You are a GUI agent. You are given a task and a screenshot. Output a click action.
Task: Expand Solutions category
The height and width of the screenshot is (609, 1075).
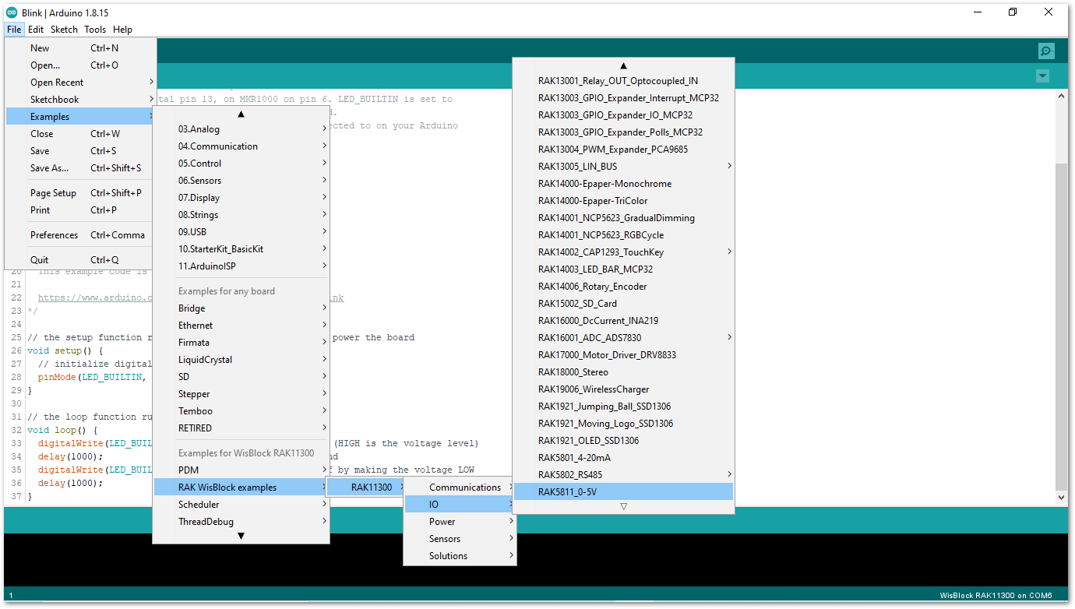pos(460,556)
